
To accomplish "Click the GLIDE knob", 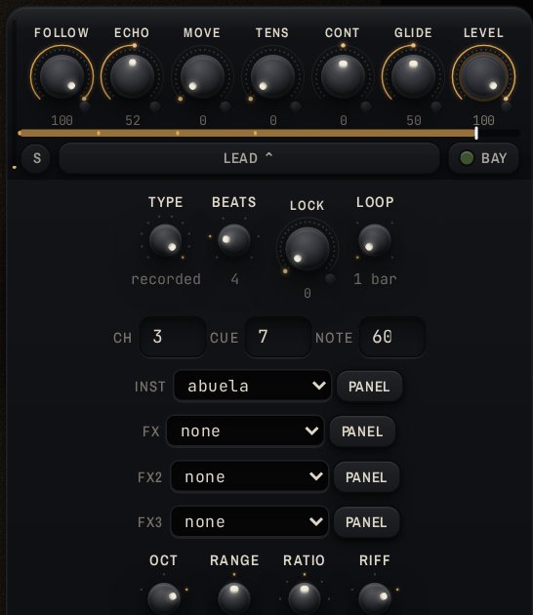I will (413, 76).
